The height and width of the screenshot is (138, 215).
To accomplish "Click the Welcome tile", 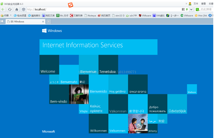I will [x=49, y=65].
